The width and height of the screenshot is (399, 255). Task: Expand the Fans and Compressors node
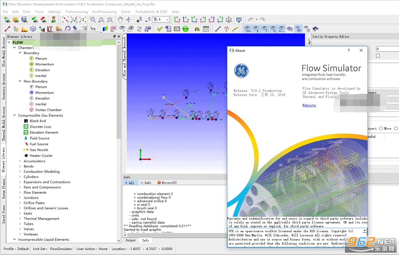pyautogui.click(x=20, y=187)
